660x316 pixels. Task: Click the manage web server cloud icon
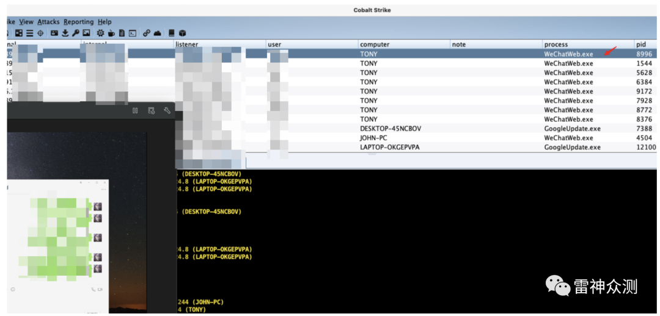(157, 33)
